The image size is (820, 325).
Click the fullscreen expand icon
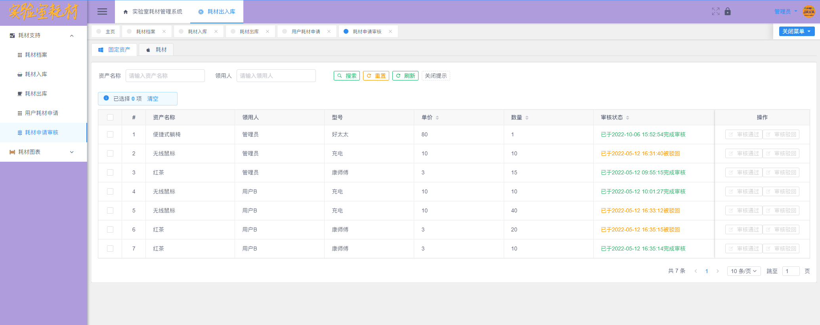pos(715,11)
